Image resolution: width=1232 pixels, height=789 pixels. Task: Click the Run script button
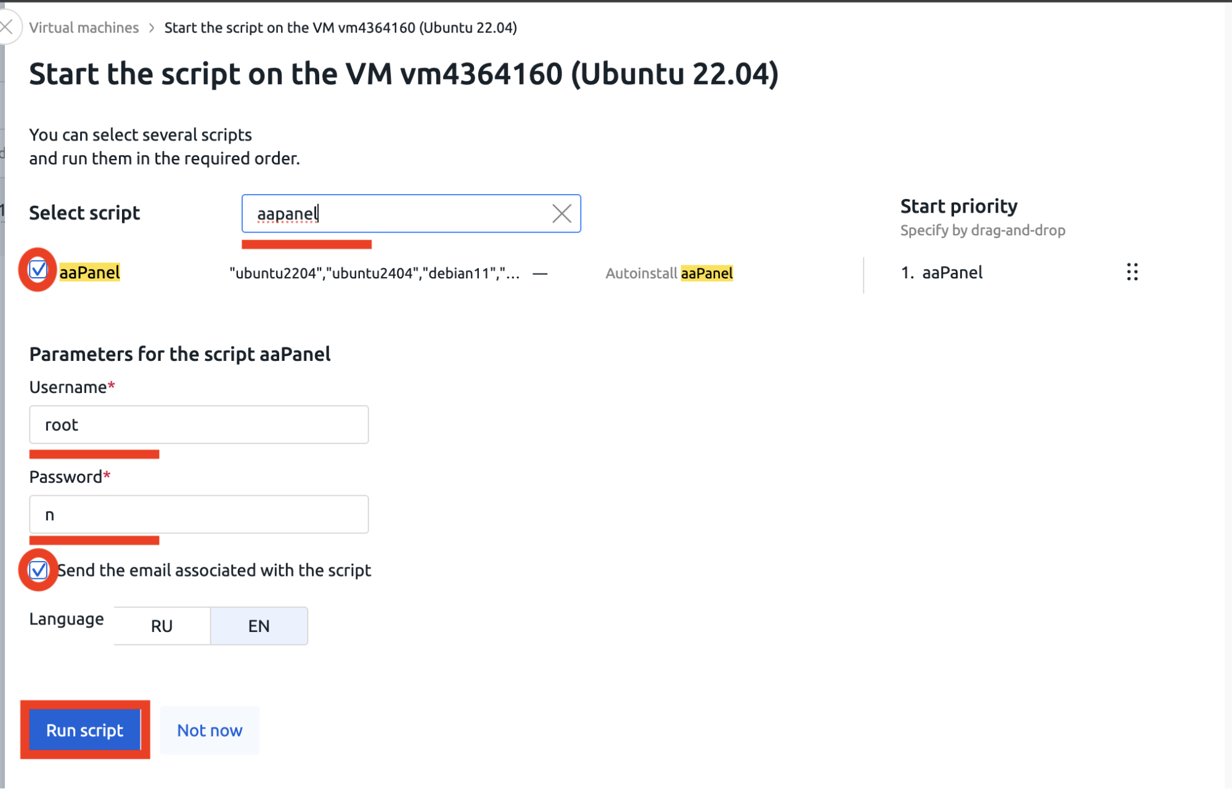85,730
